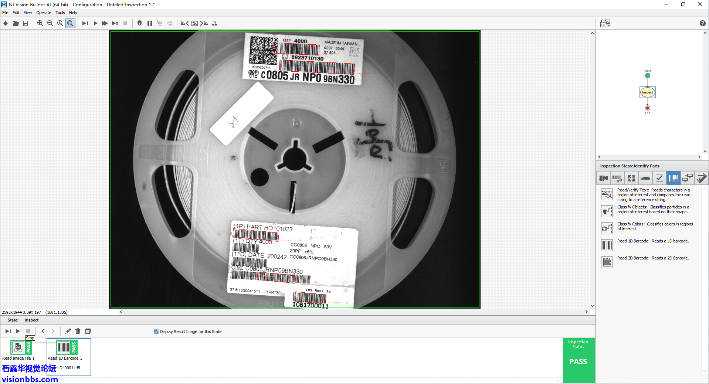
Task: Select the Inspect state node in diagram
Action: tap(647, 92)
